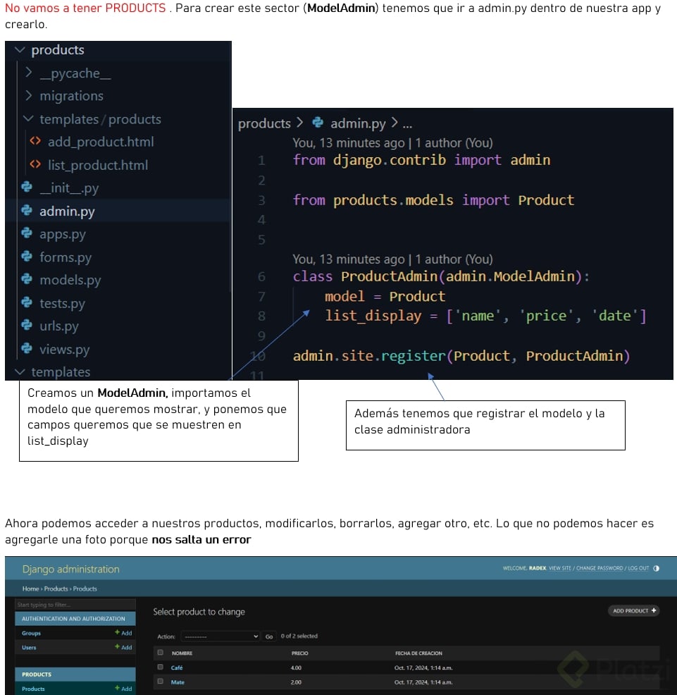Click the LOG OUT link
Image resolution: width=677 pixels, height=695 pixels.
[x=638, y=568]
